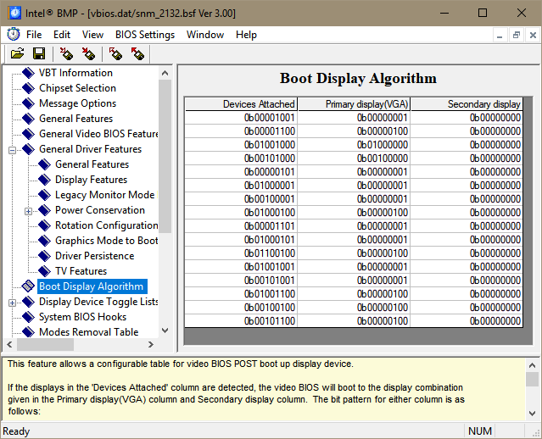Click the diamond icon beside Rotation Configuration
The width and height of the screenshot is (542, 439).
pos(45,225)
